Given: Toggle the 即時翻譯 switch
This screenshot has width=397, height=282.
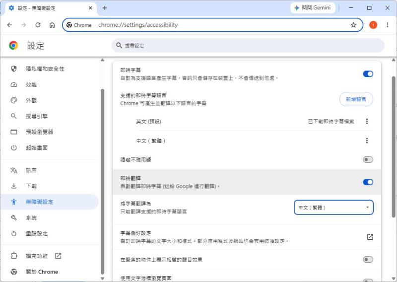Looking at the screenshot, I should [x=368, y=182].
